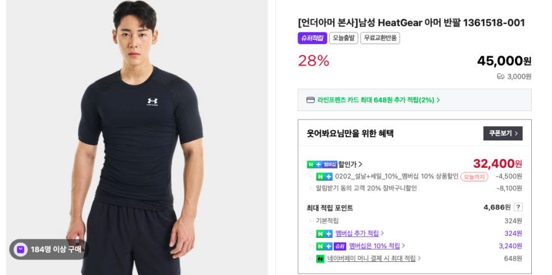Click the 쿠폰보기 button
Viewport: 552px width, 275px height.
503,133
